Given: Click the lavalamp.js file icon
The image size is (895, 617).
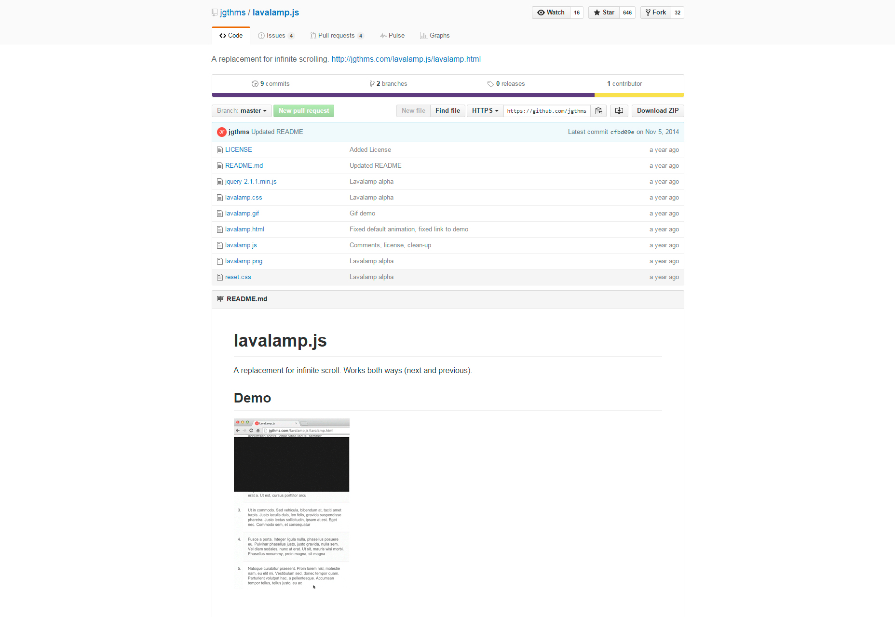Looking at the screenshot, I should [x=220, y=245].
